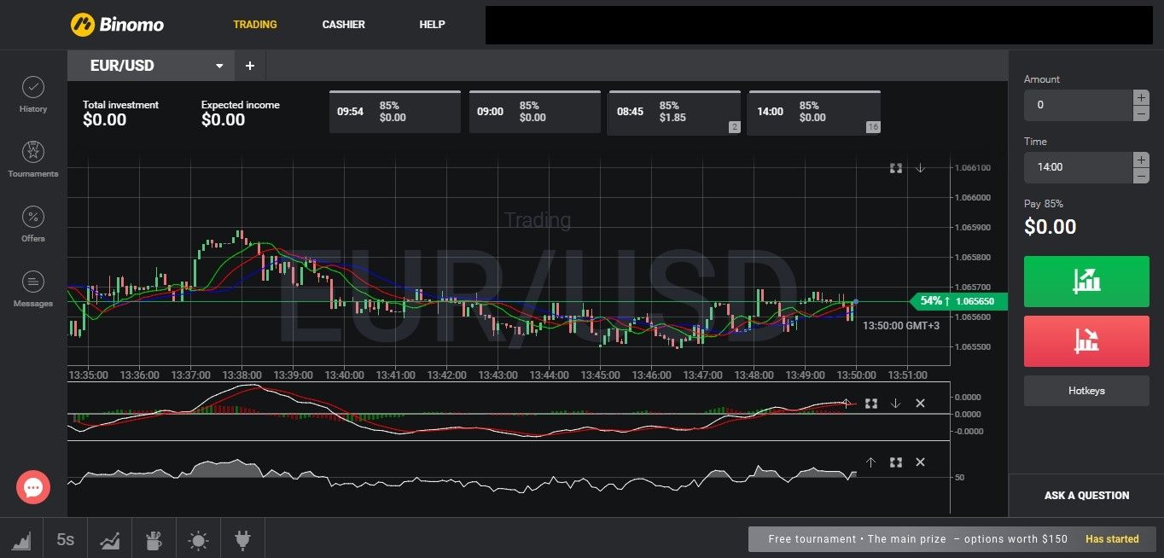Select the 14:00 expiry card
The height and width of the screenshot is (558, 1164).
814,112
